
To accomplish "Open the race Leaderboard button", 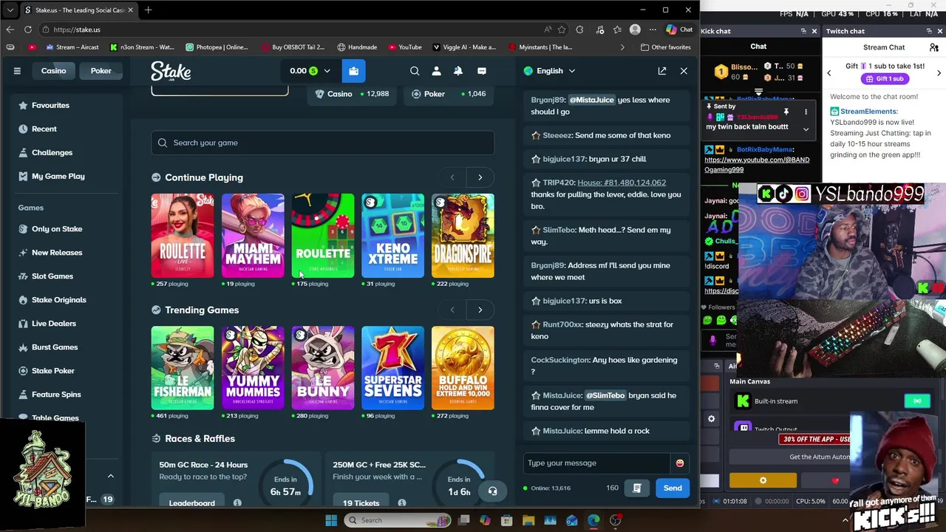I will (191, 503).
